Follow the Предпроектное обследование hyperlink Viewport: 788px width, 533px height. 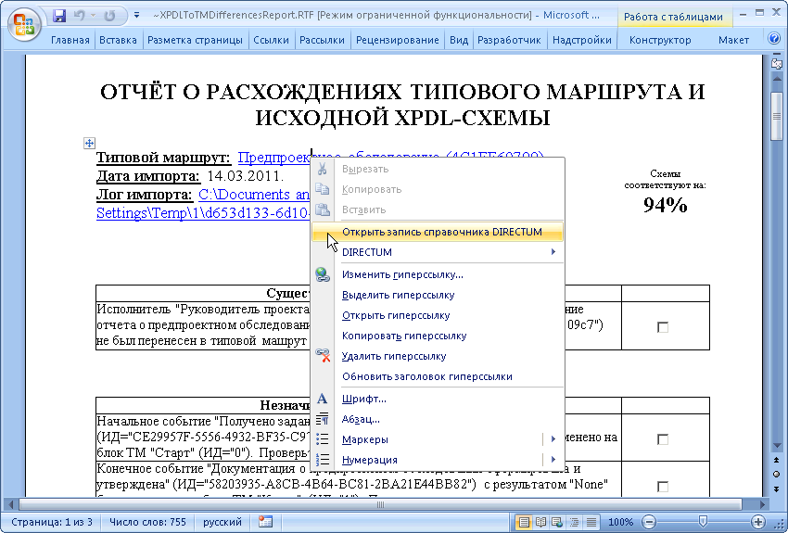273,158
